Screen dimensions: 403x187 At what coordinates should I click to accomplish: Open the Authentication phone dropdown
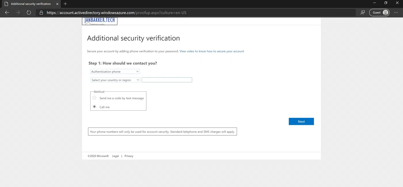pyautogui.click(x=115, y=72)
